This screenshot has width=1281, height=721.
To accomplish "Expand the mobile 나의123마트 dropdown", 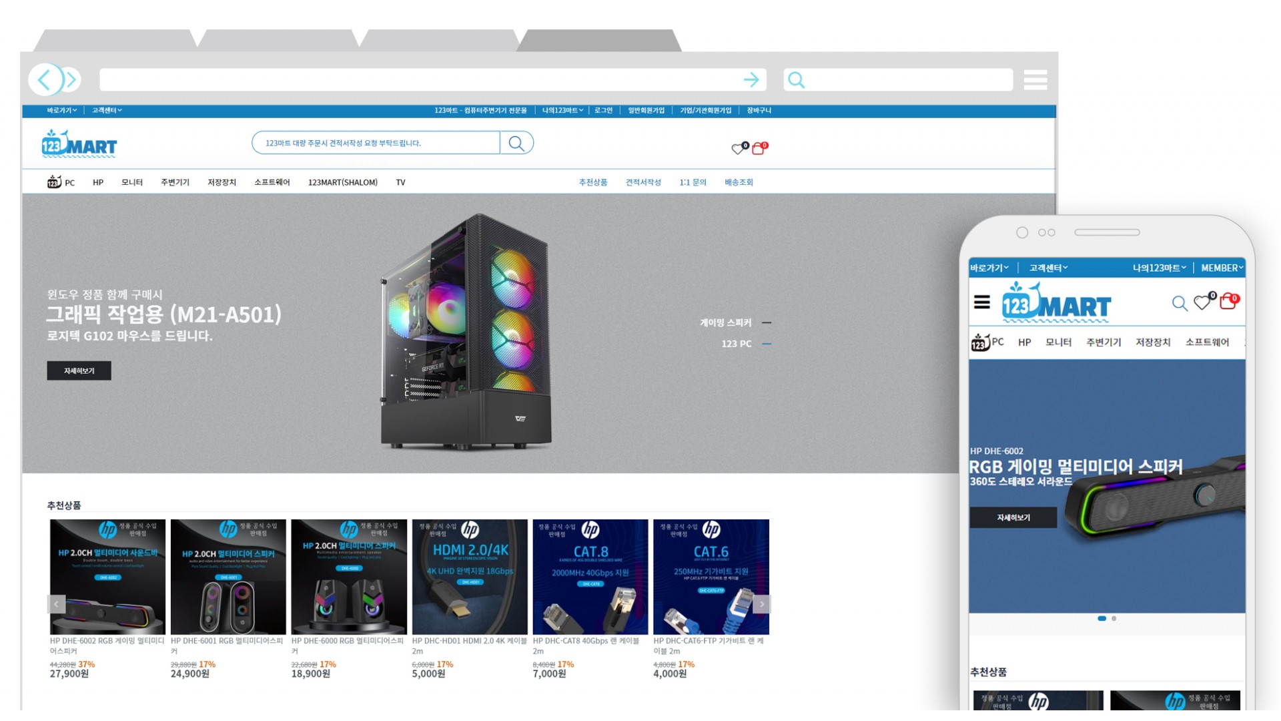I will click(x=1159, y=268).
